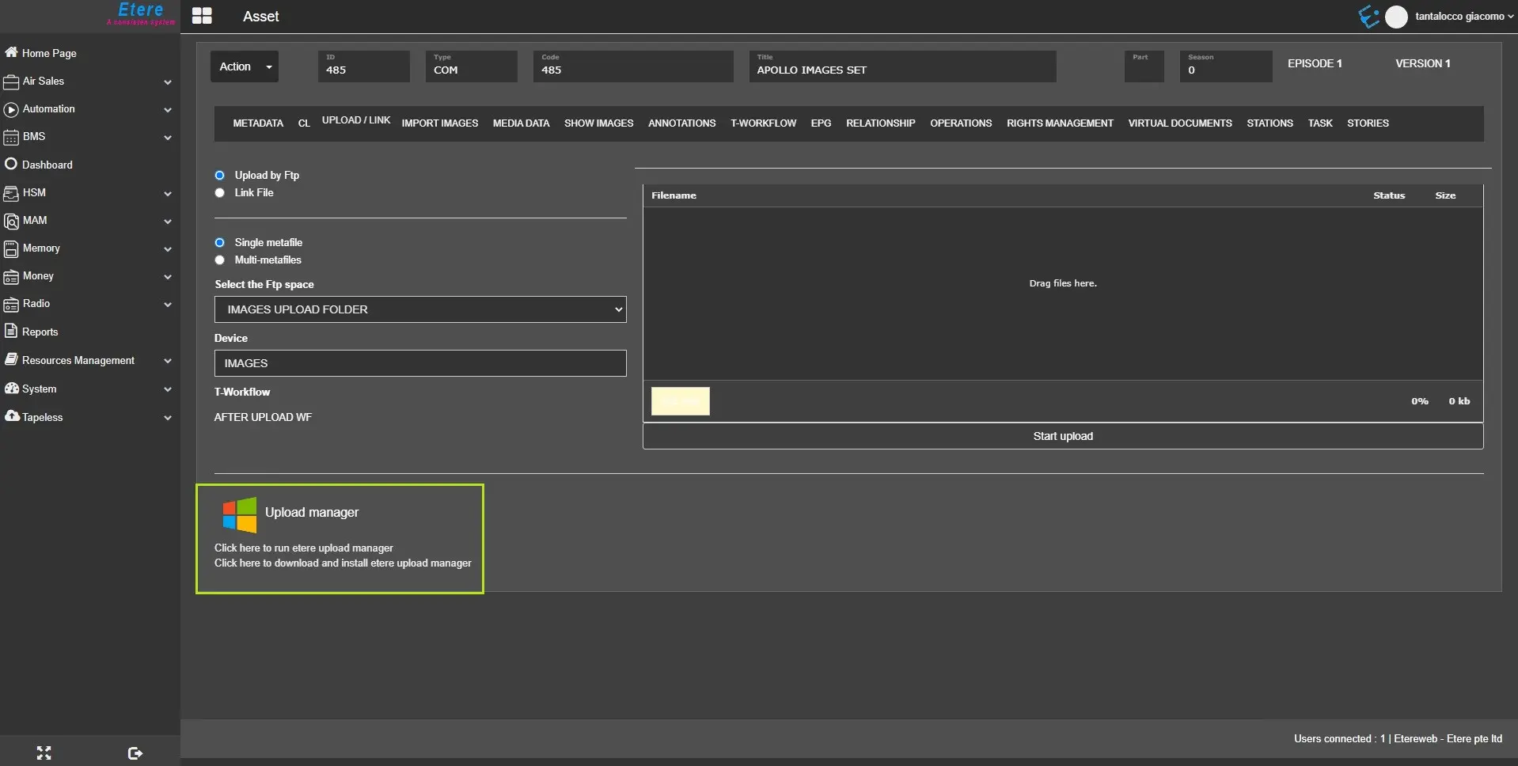The width and height of the screenshot is (1518, 766).
Task: Click the logout icon at sidebar bottom
Action: pos(135,753)
